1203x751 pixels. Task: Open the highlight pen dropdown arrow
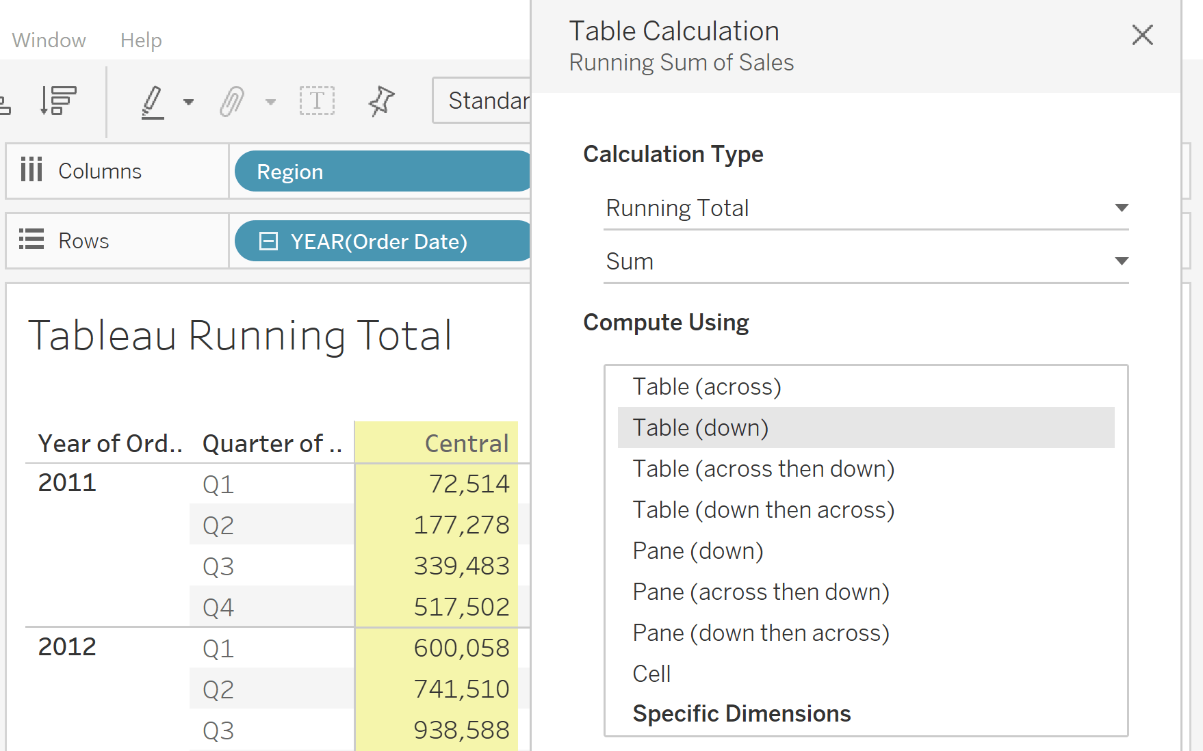point(188,103)
